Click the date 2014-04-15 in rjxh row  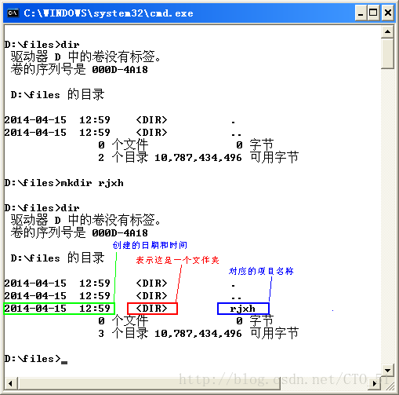(x=35, y=309)
